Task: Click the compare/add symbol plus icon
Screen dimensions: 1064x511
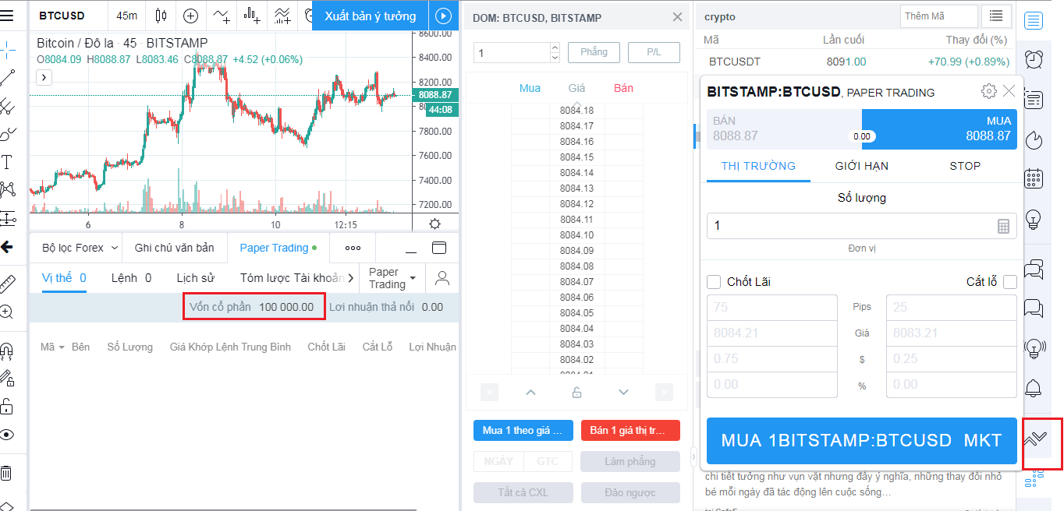Action: (191, 16)
